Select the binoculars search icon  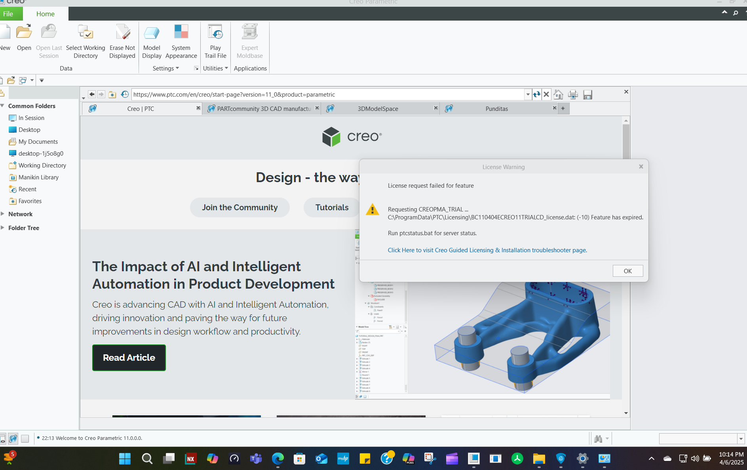[598, 438]
